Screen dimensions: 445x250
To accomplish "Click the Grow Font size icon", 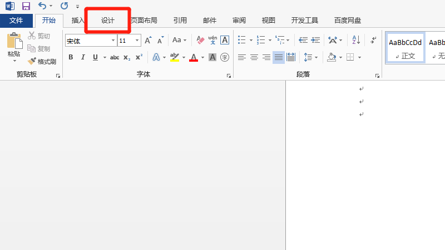I will [147, 40].
